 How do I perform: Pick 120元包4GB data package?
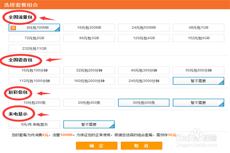coord(144,38)
